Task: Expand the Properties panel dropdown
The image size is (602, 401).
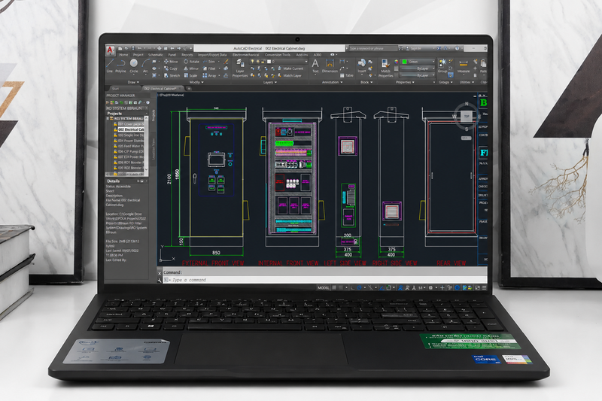Action: (x=405, y=82)
